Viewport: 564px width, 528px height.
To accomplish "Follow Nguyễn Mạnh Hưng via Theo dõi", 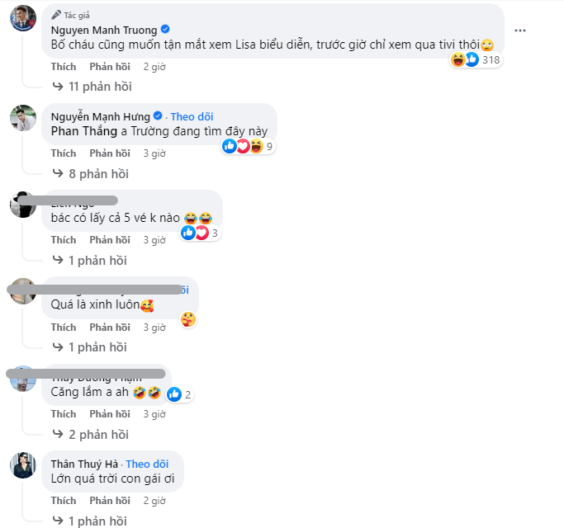I will click(192, 116).
